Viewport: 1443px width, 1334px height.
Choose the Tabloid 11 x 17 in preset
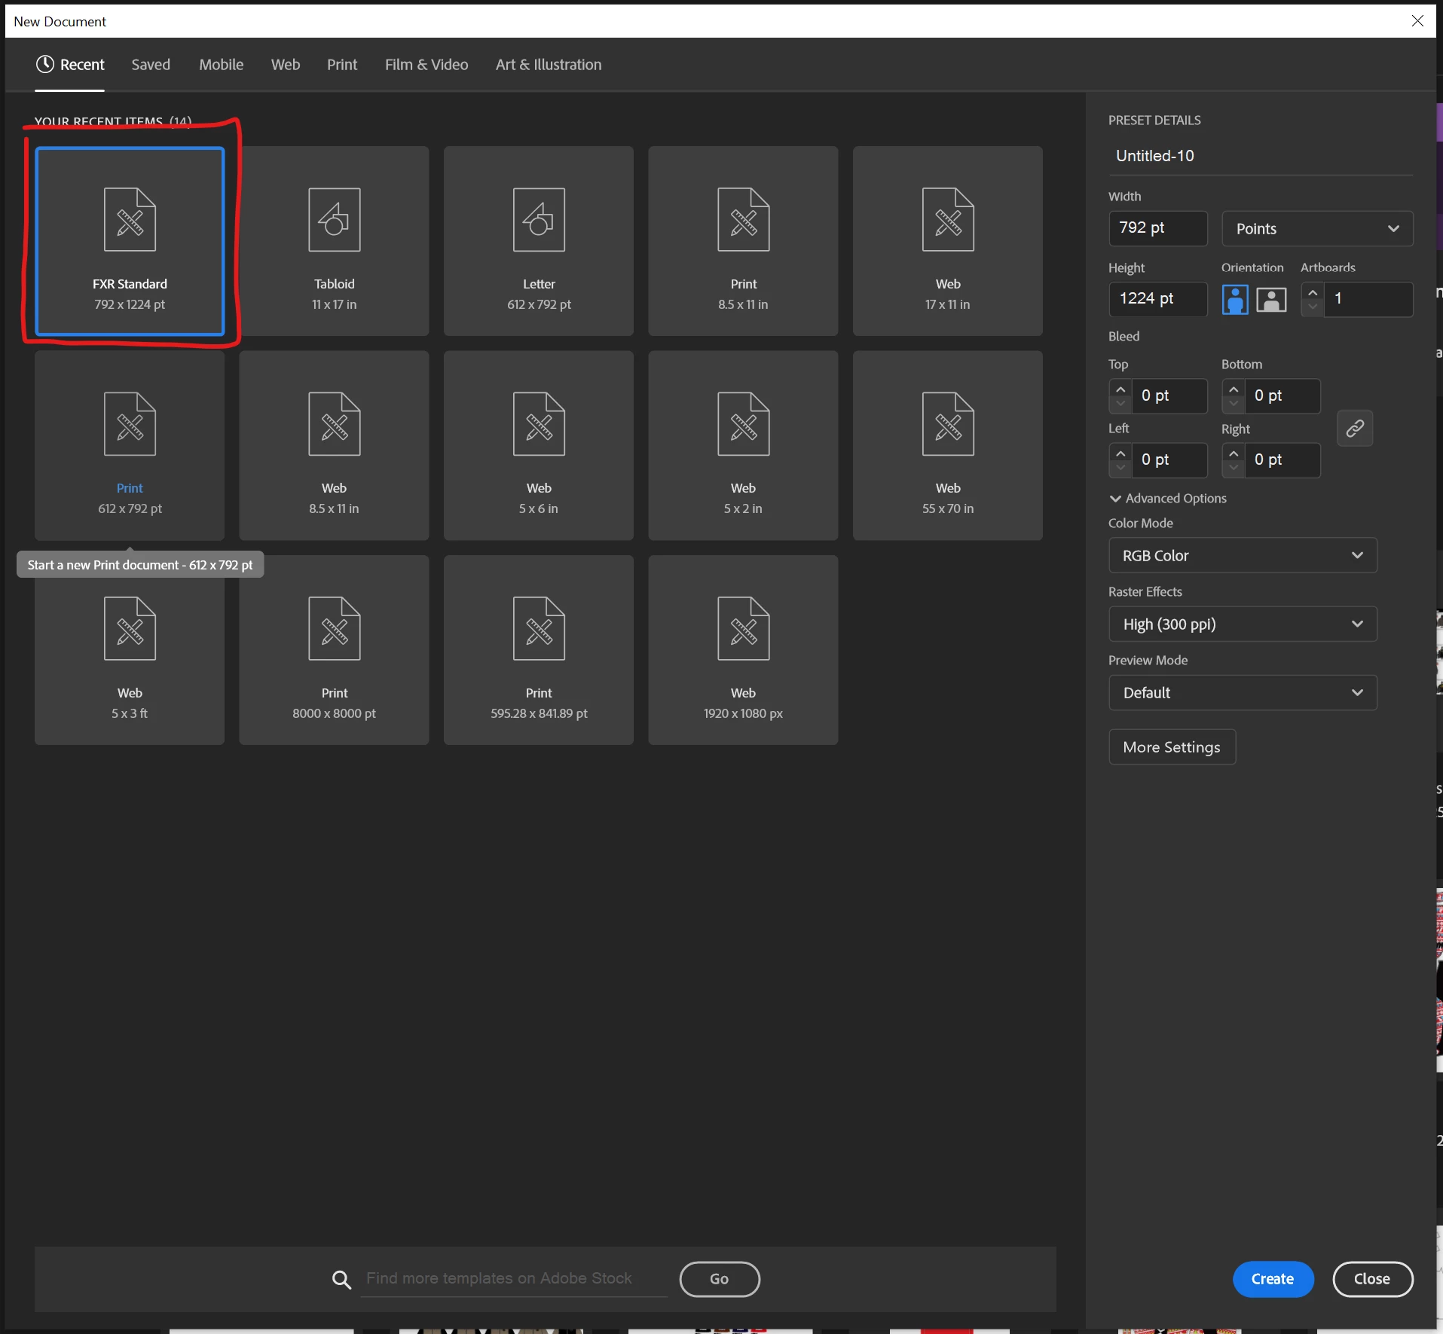(x=334, y=241)
